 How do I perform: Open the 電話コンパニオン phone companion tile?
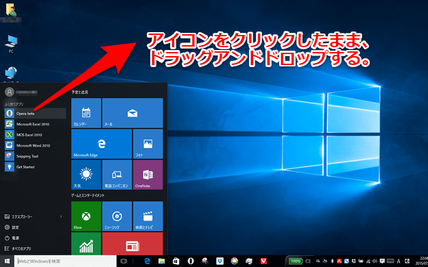(117, 175)
